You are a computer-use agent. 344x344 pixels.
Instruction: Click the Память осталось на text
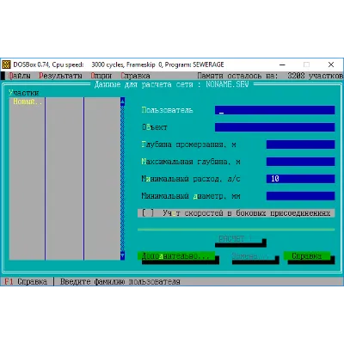tap(237, 76)
